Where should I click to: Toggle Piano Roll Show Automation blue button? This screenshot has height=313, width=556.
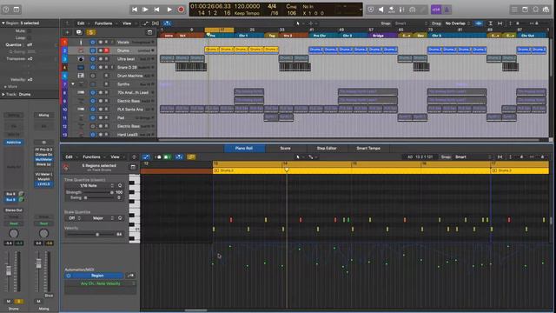146,156
